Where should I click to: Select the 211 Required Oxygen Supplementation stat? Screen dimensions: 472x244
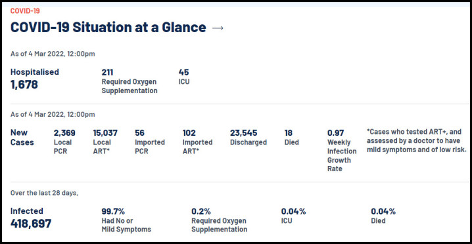(x=130, y=81)
